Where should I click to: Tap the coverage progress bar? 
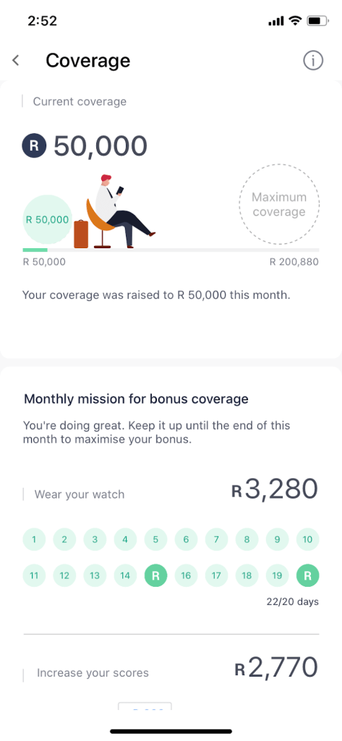(171, 250)
